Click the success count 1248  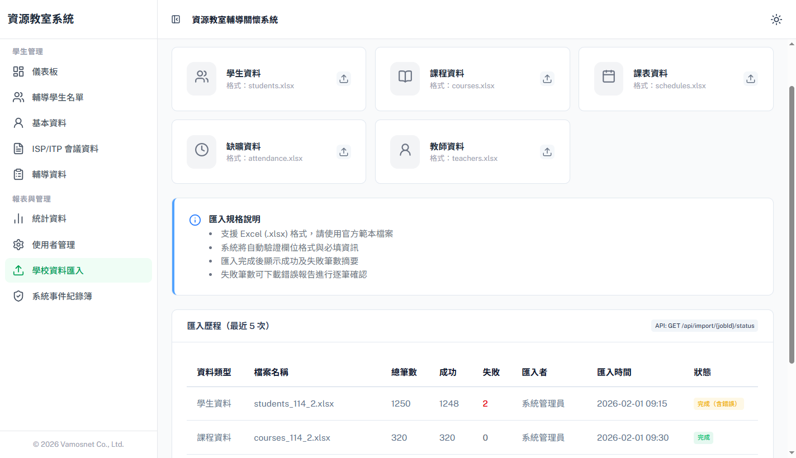[449, 403]
